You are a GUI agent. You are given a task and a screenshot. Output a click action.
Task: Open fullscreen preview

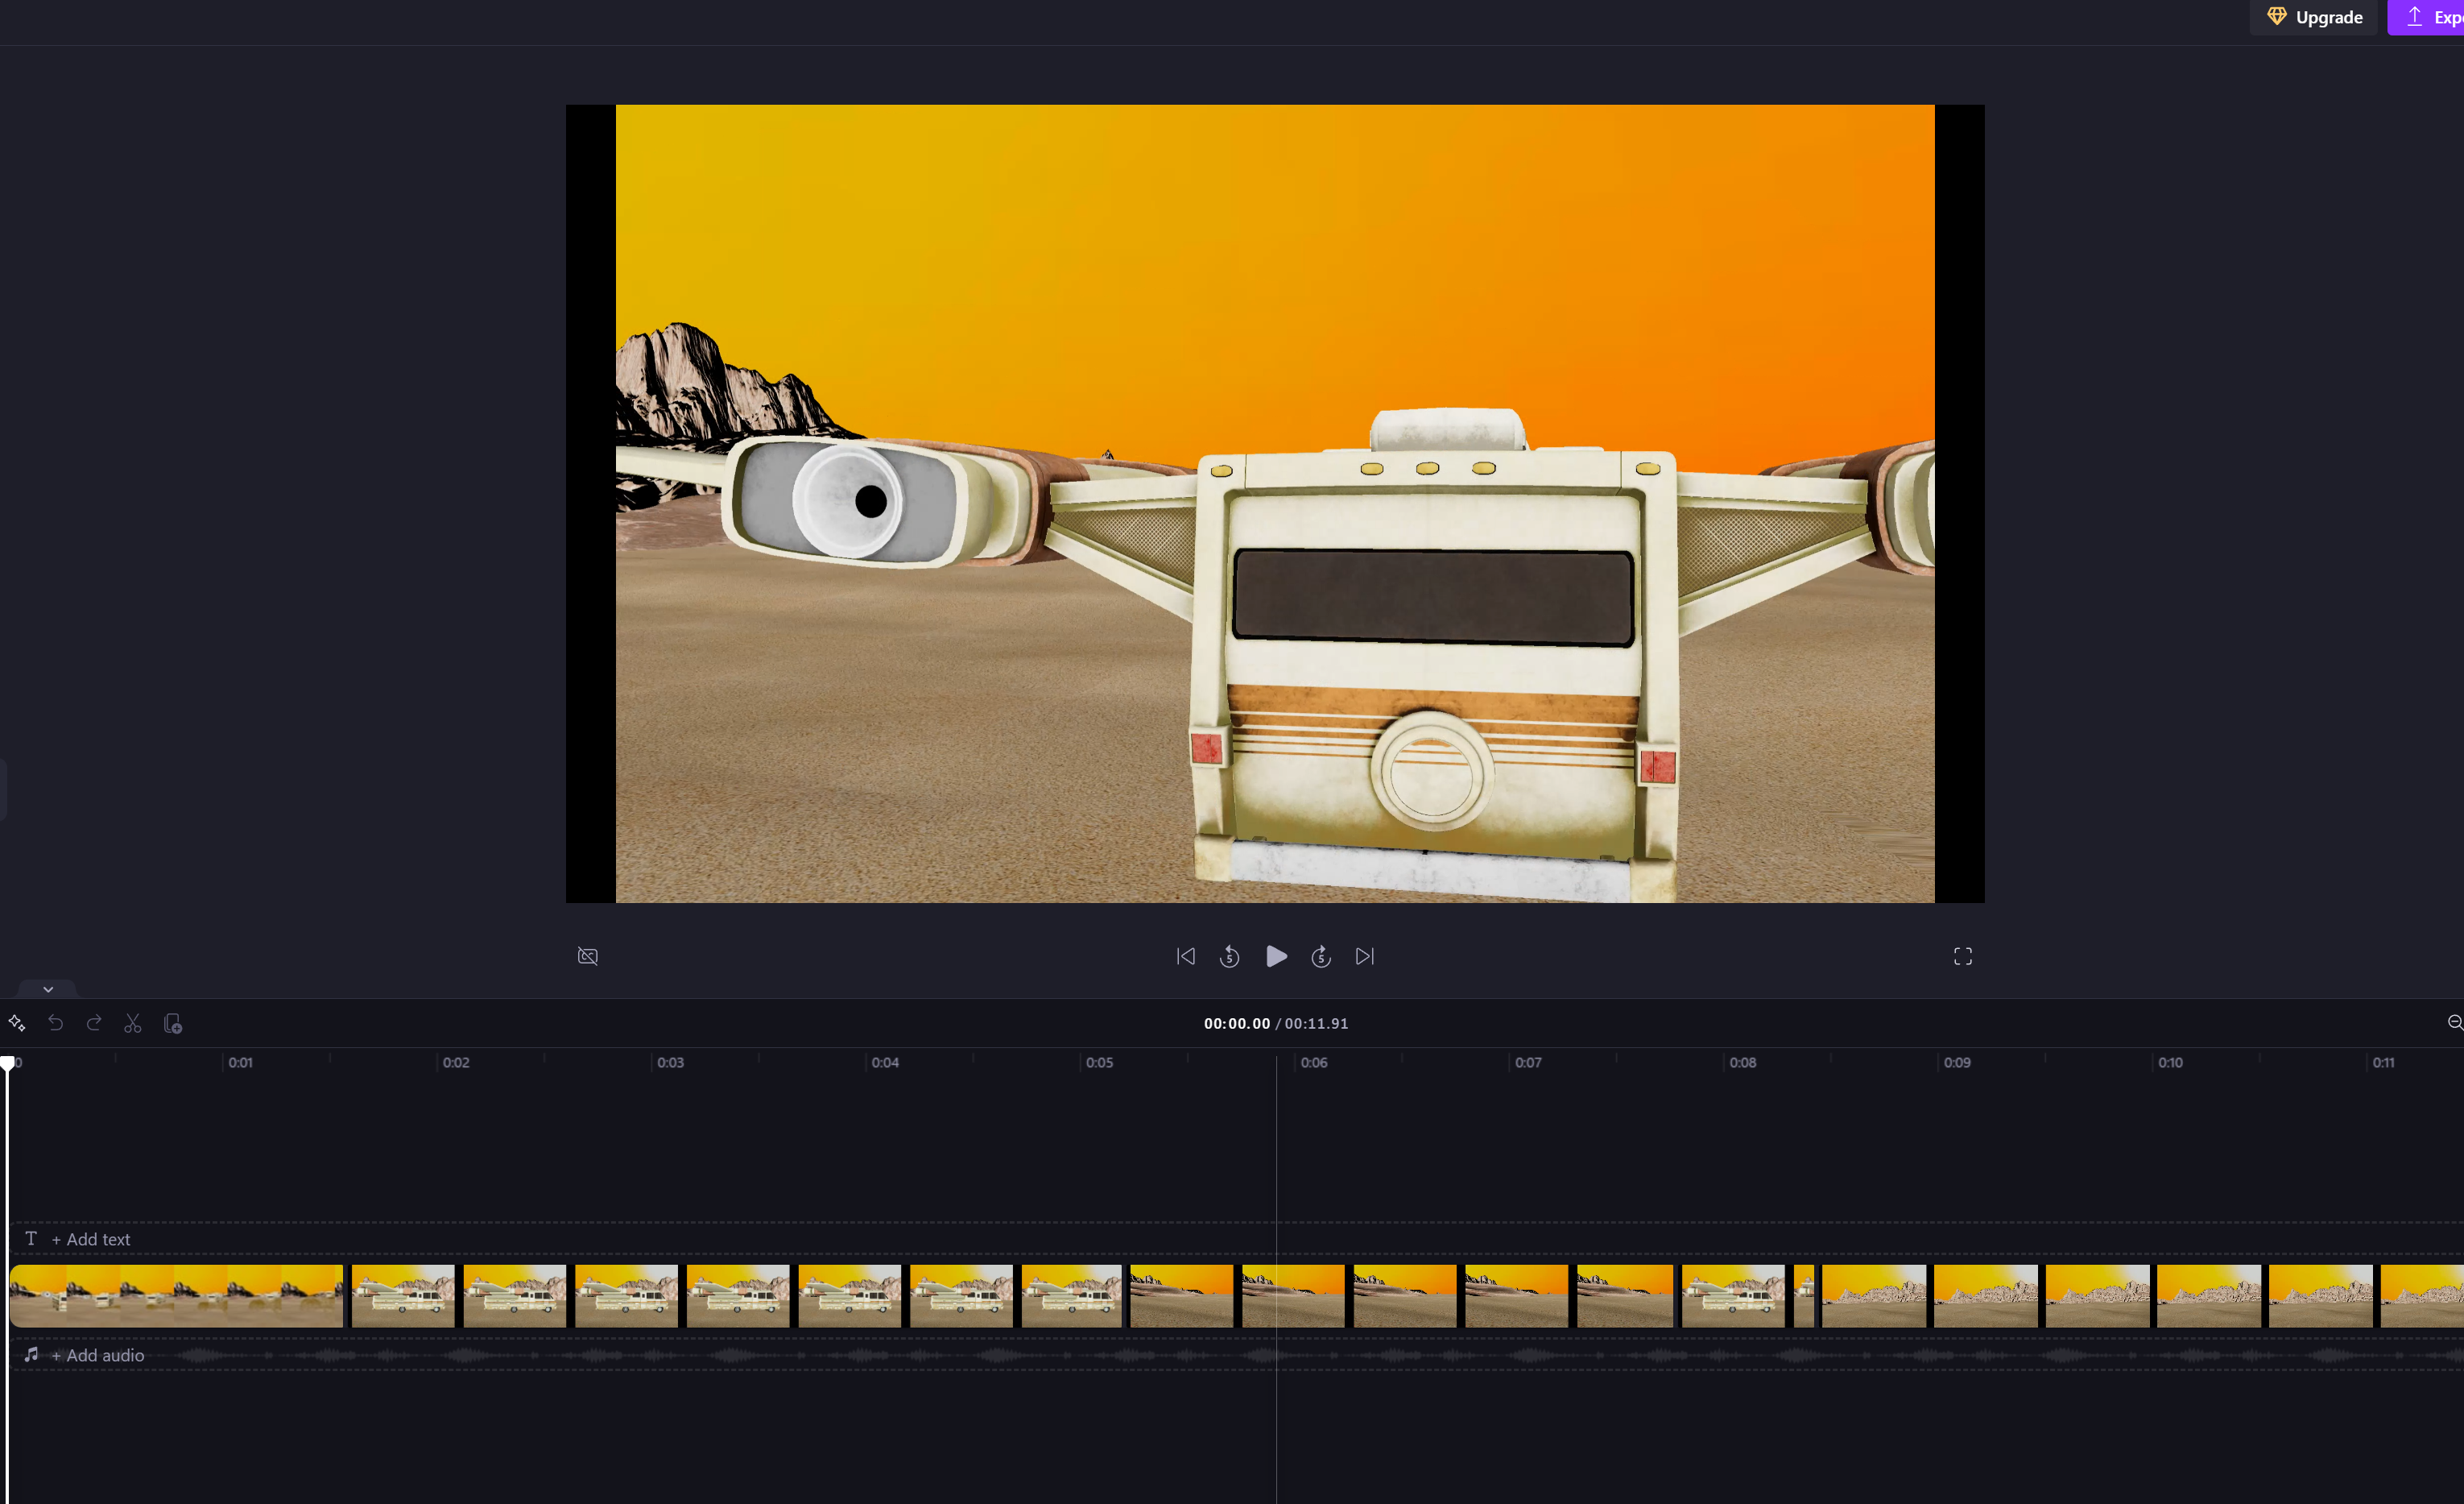coord(1962,955)
